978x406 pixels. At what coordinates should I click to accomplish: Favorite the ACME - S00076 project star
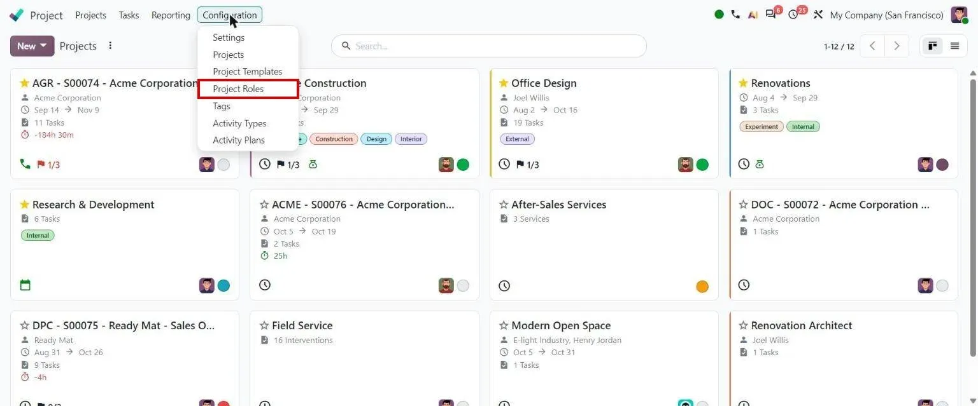click(264, 205)
